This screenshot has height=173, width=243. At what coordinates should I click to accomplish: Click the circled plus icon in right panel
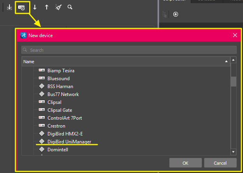pos(176,14)
